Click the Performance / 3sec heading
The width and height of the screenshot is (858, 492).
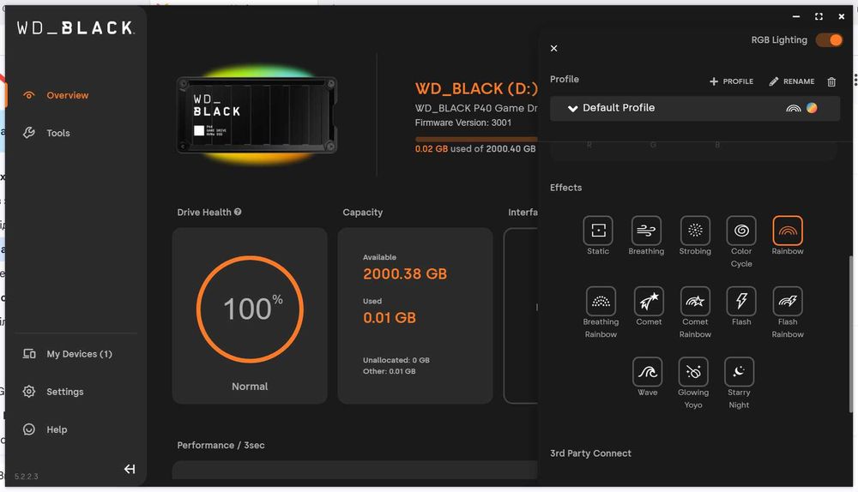pos(221,446)
